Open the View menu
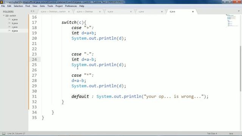This screenshot has height=136, width=242. tap(35, 6)
